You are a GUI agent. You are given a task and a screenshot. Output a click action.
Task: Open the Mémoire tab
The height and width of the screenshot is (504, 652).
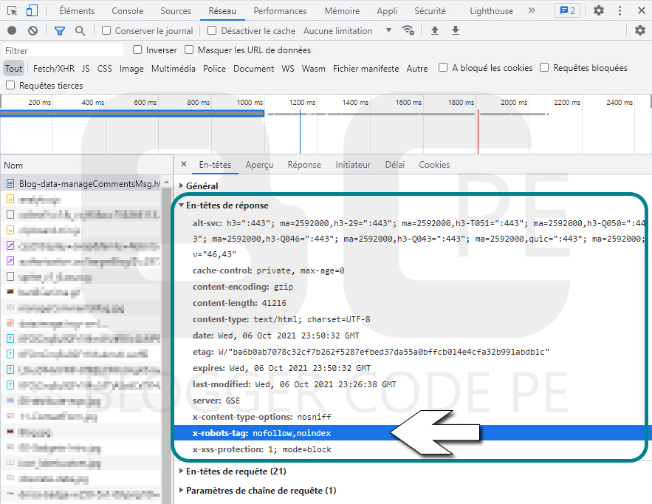(342, 11)
